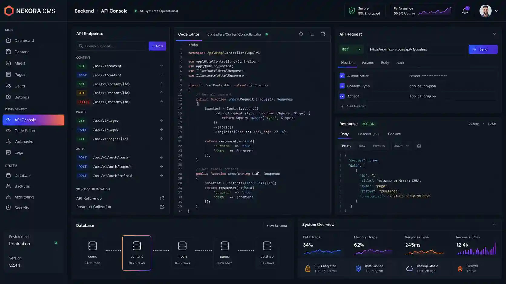The width and height of the screenshot is (506, 284).
Task: Click the New endpoint button
Action: point(157,46)
